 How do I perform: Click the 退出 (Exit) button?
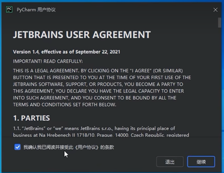click(170, 162)
